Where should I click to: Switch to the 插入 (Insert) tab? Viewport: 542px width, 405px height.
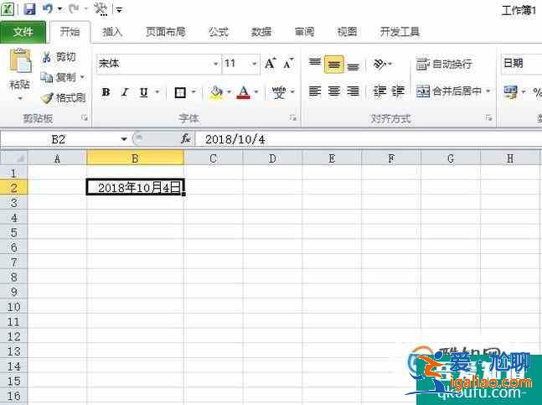(x=113, y=32)
